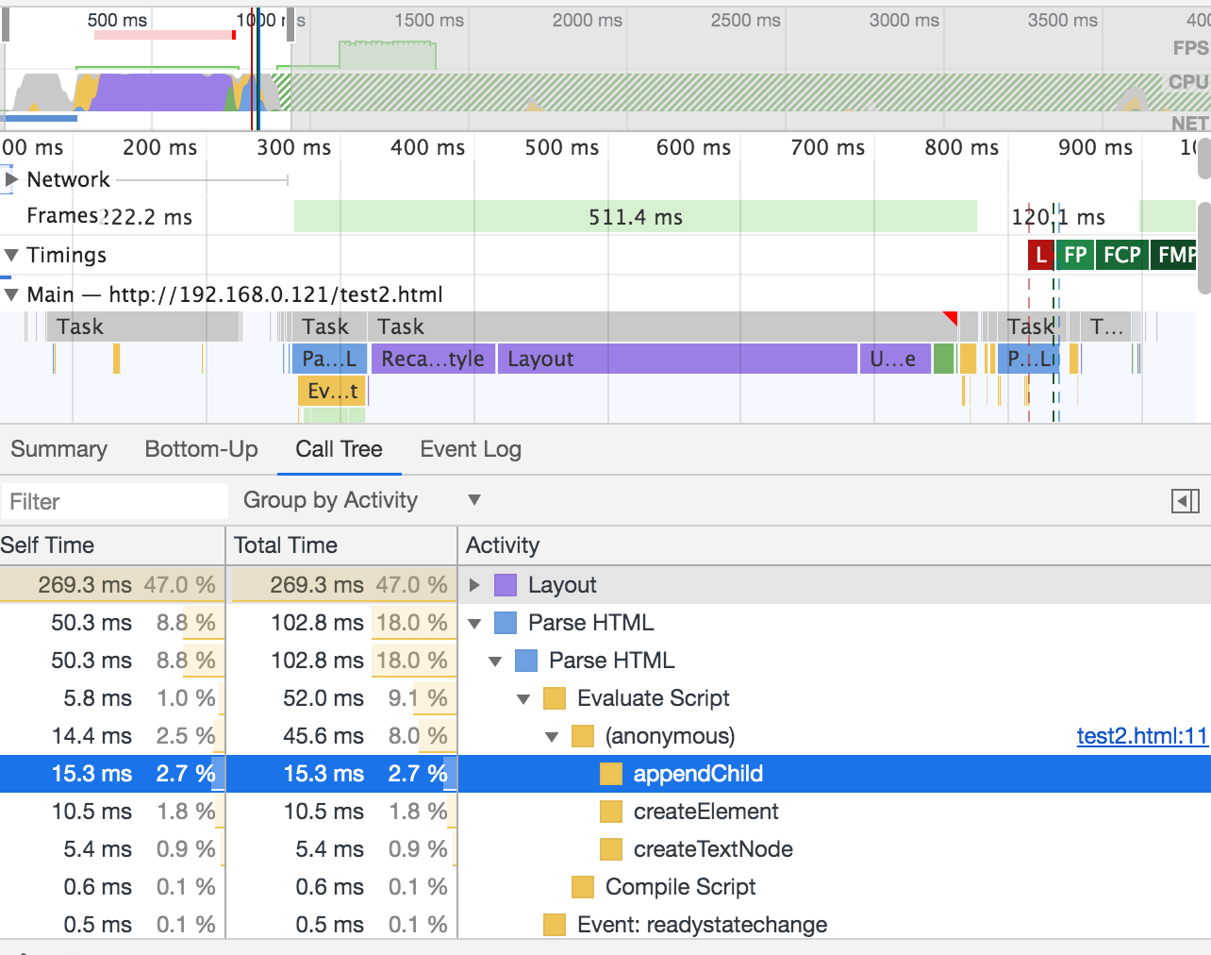The image size is (1211, 955).
Task: Click the FP first paint marker
Action: pos(1074,255)
